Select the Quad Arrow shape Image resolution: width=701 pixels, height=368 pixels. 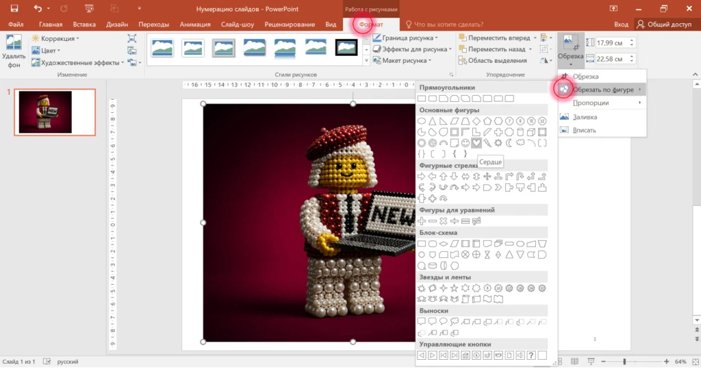(x=487, y=177)
